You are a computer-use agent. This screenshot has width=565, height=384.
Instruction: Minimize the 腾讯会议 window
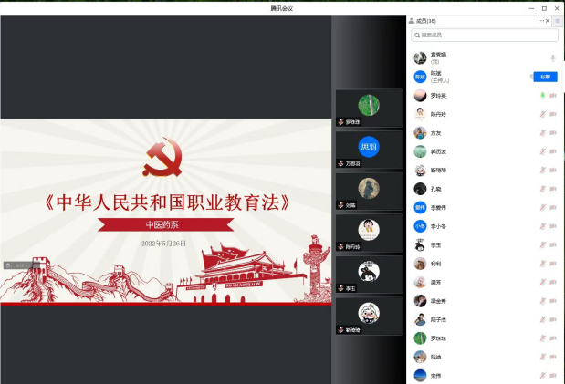point(531,8)
